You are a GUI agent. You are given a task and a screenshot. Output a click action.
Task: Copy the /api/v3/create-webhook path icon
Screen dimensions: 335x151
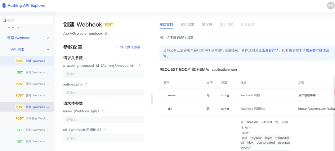click(106, 33)
